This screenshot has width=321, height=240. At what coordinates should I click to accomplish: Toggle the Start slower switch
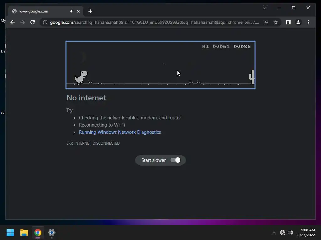pyautogui.click(x=176, y=160)
